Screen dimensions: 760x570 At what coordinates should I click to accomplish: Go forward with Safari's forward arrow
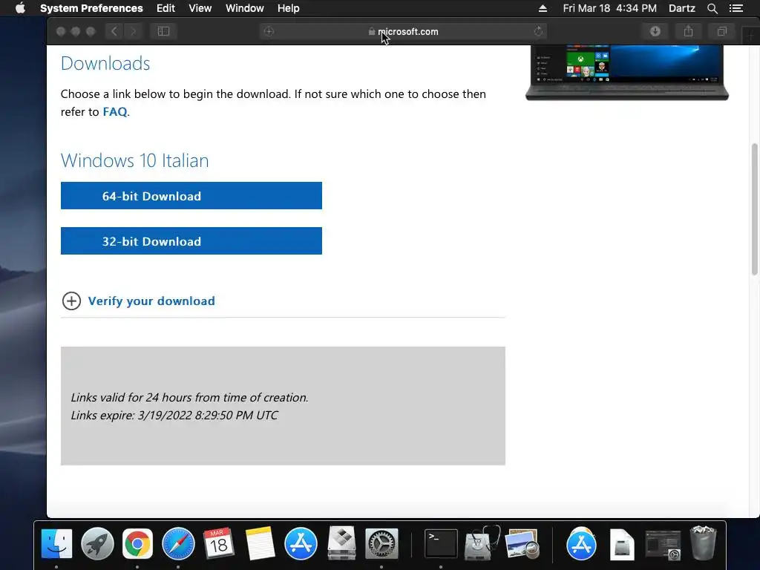pyautogui.click(x=133, y=31)
